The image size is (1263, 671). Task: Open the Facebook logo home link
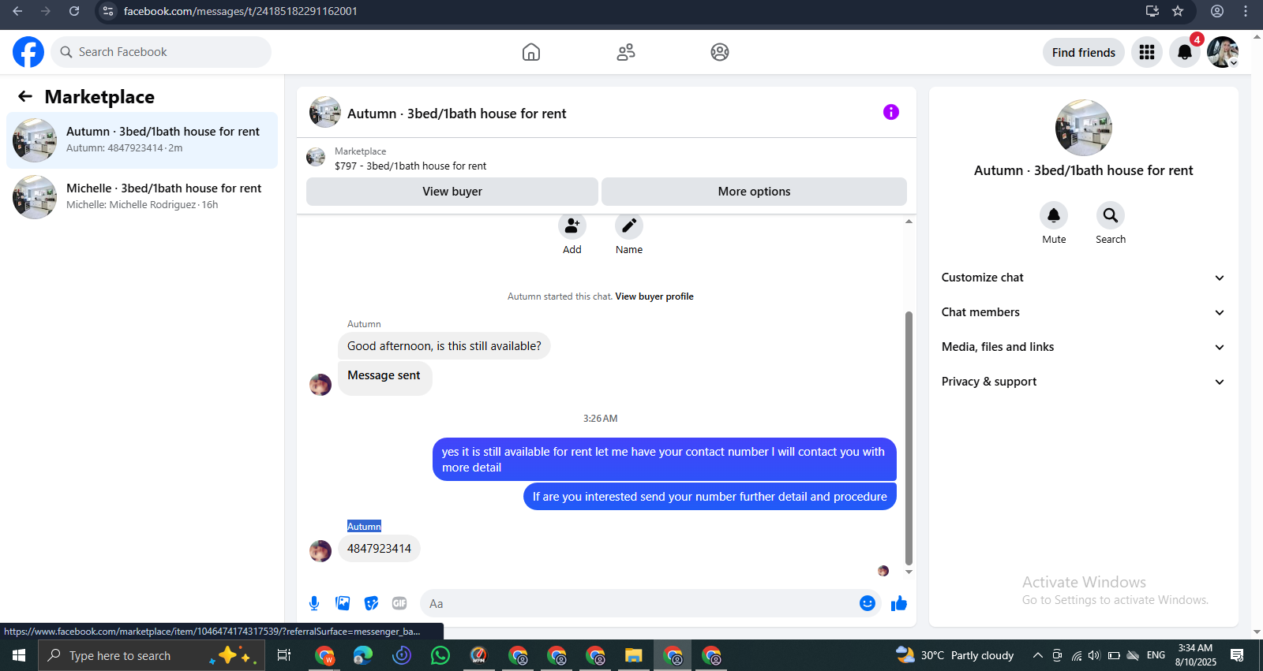28,52
